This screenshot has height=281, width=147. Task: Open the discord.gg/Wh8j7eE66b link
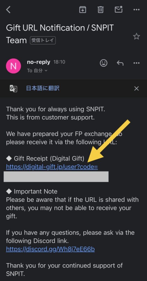point(50,249)
